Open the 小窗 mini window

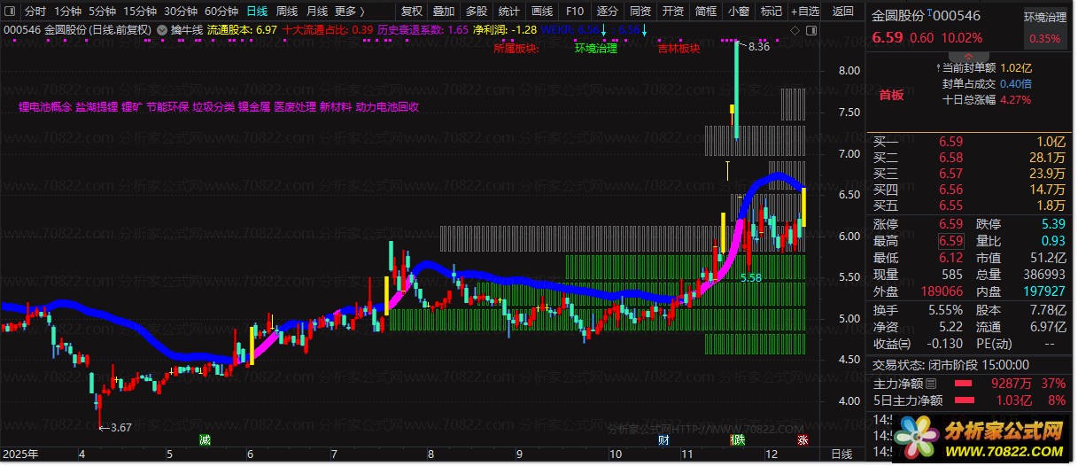click(x=739, y=12)
